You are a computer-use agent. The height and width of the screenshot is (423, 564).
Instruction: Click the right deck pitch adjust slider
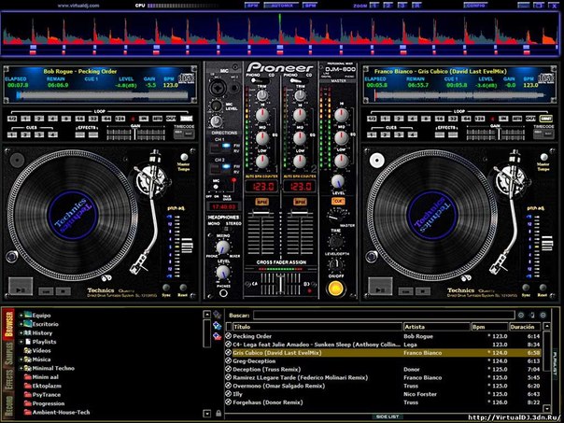pos(547,244)
